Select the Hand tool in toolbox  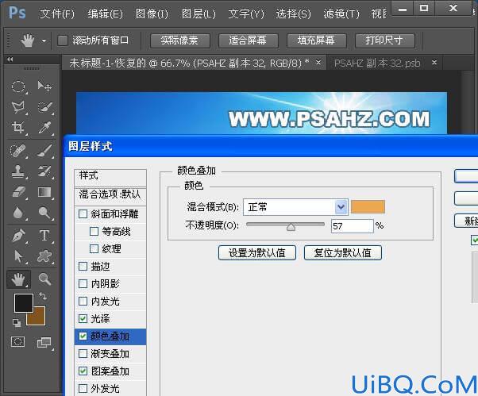tap(18, 279)
